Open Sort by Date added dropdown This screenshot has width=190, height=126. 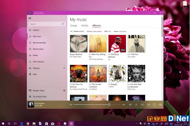(x=94, y=31)
